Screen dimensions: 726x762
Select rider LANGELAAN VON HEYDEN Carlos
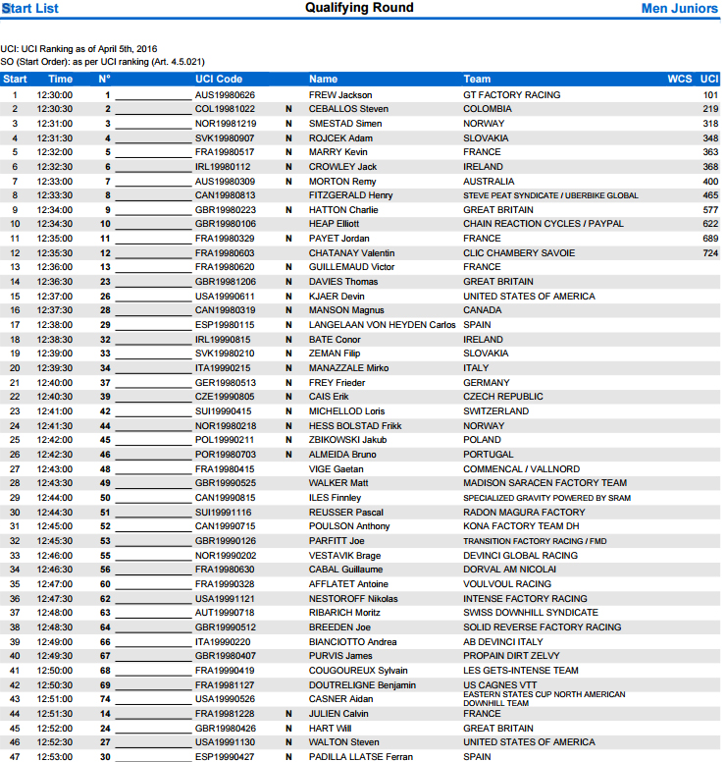pyautogui.click(x=382, y=325)
